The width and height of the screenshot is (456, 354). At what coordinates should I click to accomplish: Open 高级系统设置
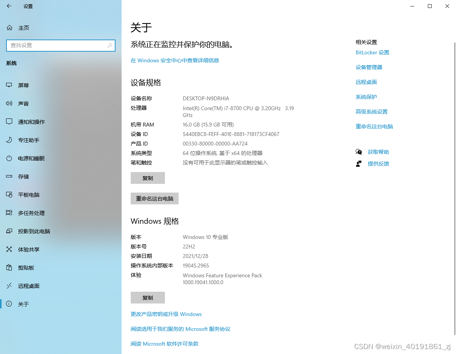(x=372, y=111)
